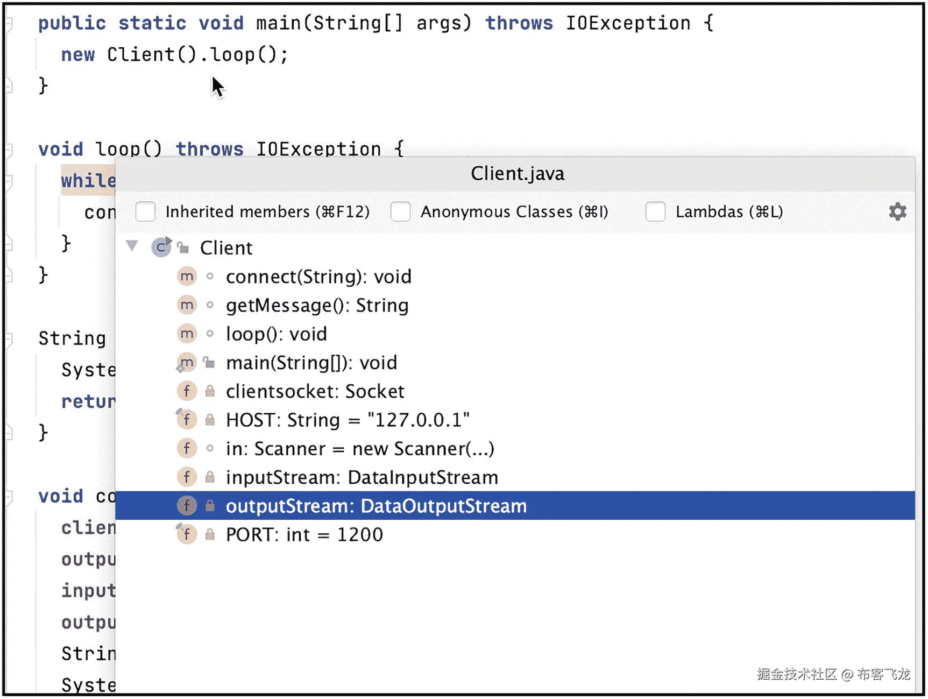Click the 'IOException' text on the main line
This screenshot has width=928, height=699.
coord(628,23)
